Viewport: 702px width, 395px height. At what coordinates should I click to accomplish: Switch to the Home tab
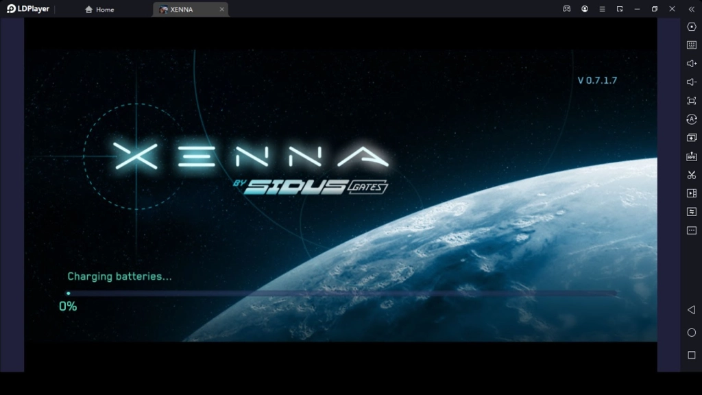click(x=99, y=10)
